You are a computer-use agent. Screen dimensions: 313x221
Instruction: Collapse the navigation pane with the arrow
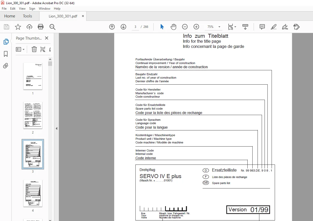point(57,128)
